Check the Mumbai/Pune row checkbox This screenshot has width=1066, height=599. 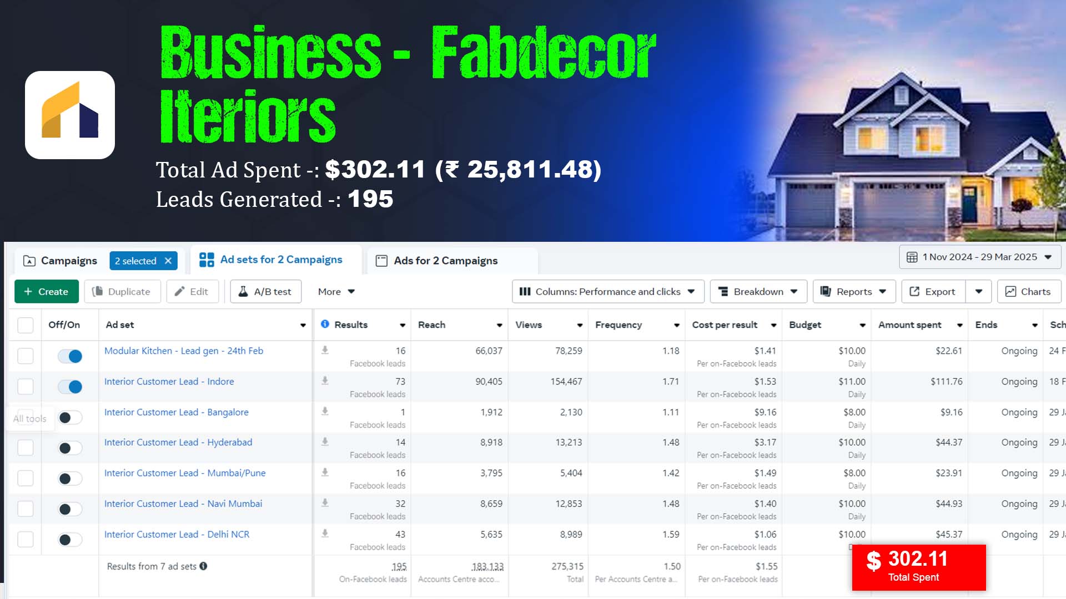(26, 478)
